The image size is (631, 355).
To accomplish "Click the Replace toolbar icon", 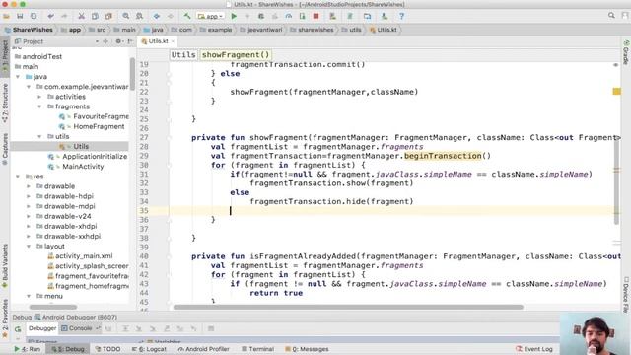I will pyautogui.click(x=140, y=16).
